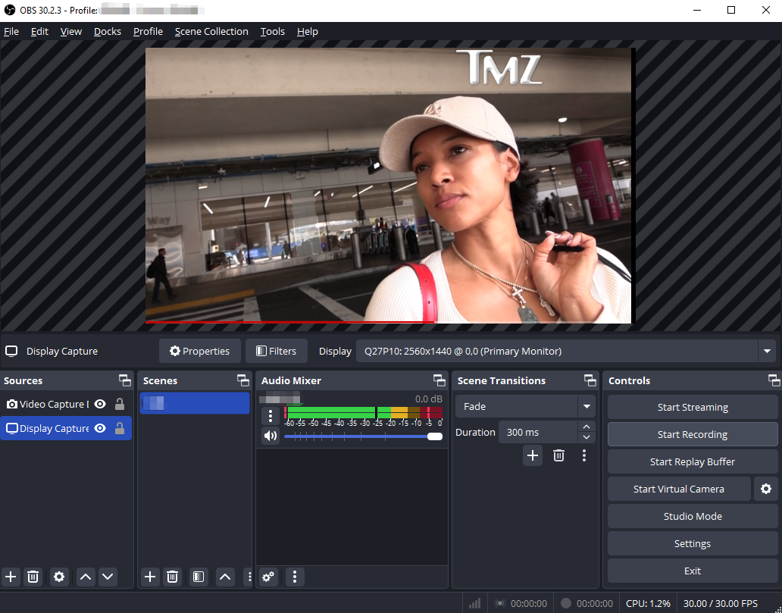Open the Display monitor selection dropdown
The height and width of the screenshot is (613, 782).
(767, 352)
